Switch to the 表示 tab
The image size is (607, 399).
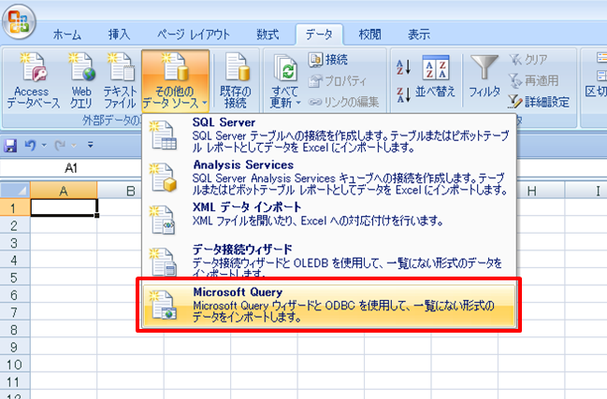[419, 35]
